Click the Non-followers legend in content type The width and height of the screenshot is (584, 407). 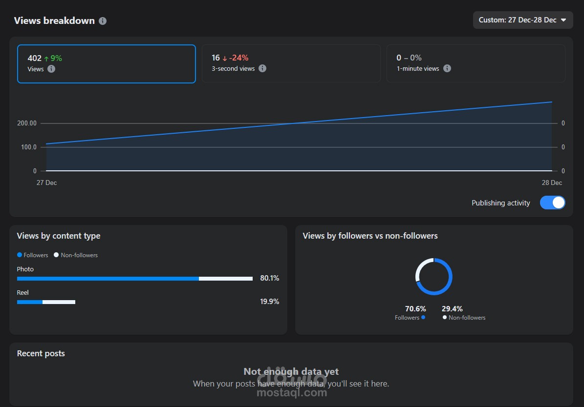click(x=76, y=255)
